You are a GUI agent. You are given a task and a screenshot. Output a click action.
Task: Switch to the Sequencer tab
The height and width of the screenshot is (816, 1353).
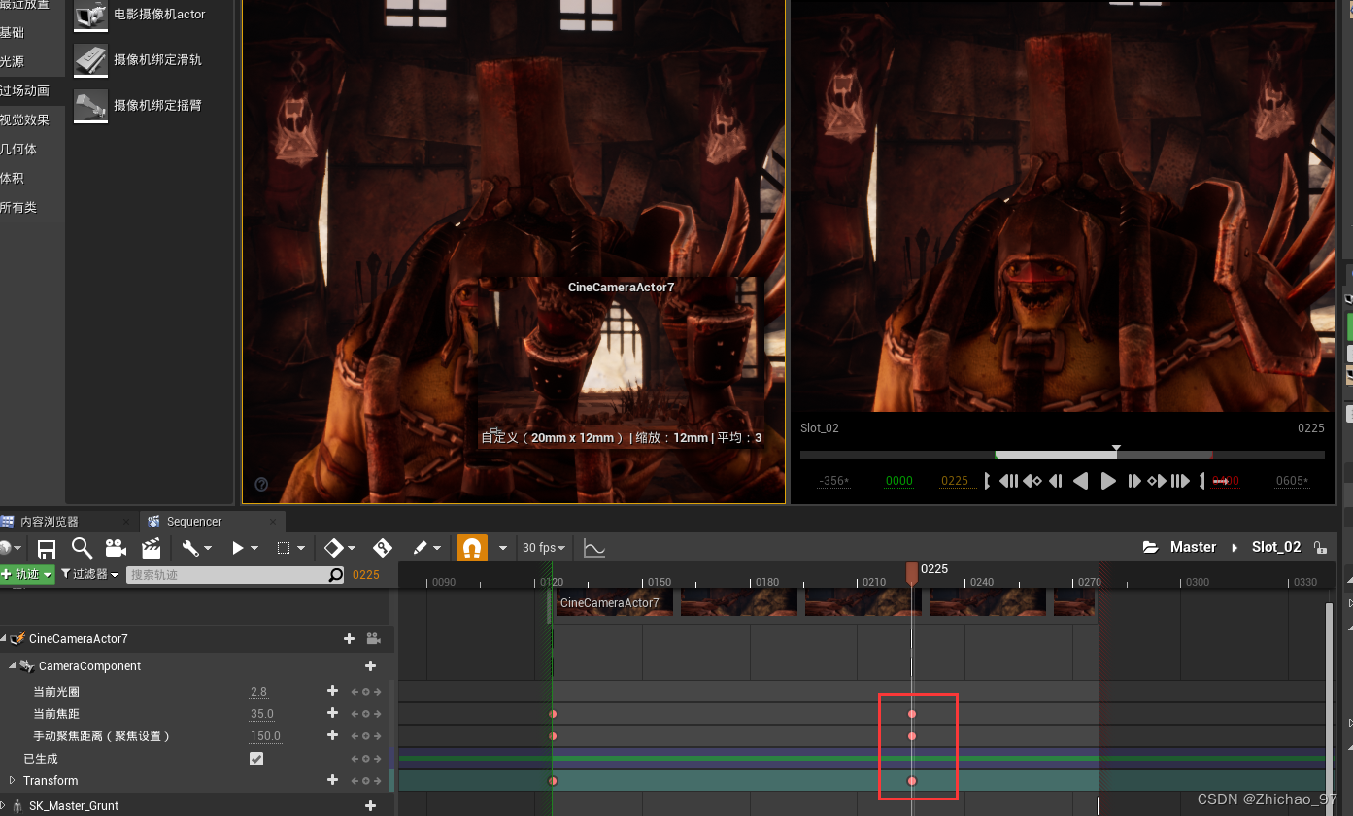coord(212,522)
